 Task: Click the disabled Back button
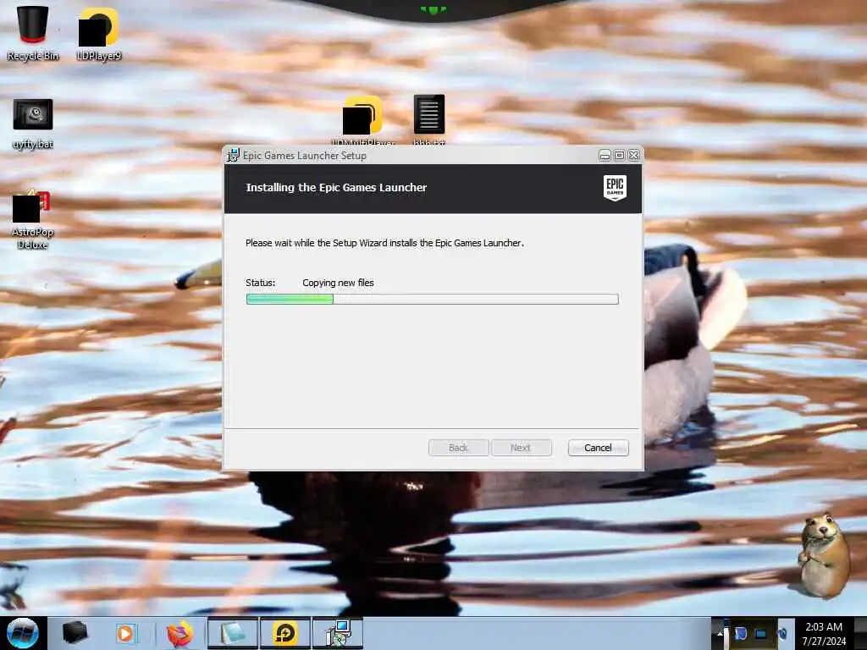pos(458,448)
